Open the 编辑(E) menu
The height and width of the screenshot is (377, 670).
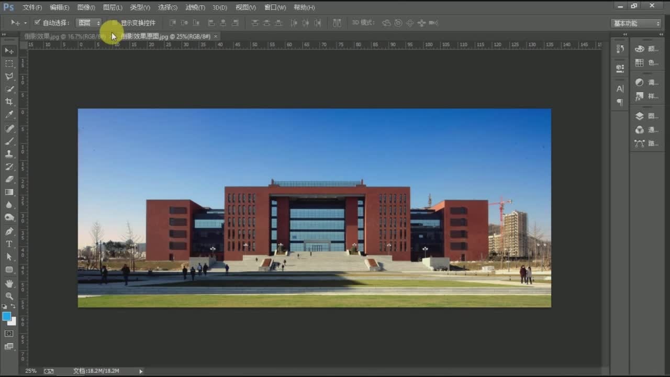[x=60, y=7]
